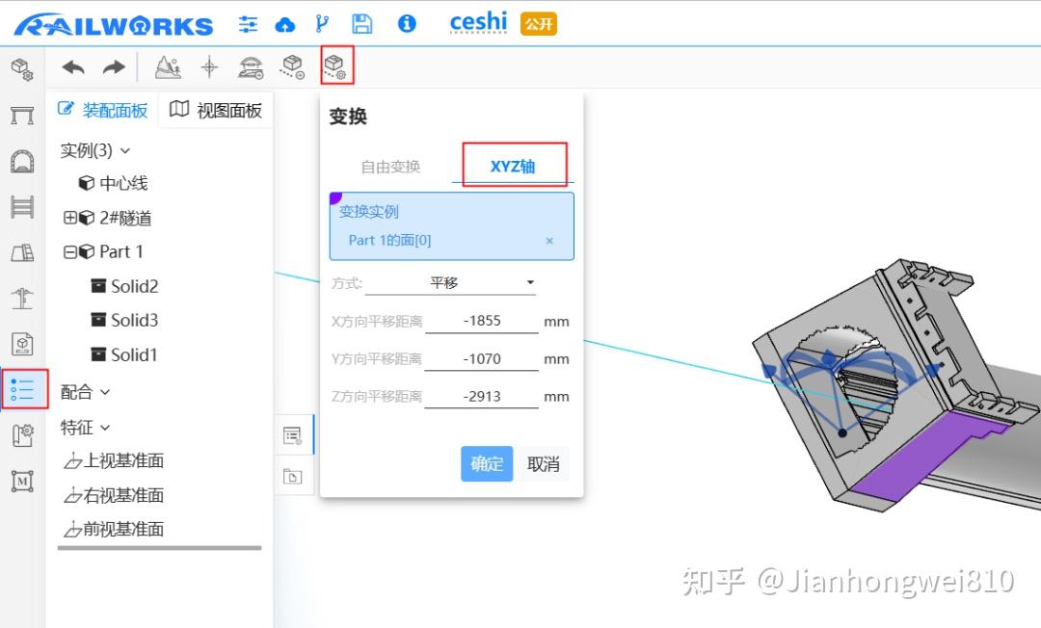Select sidebar cube settings icon at top
This screenshot has width=1041, height=628.
[x=22, y=69]
